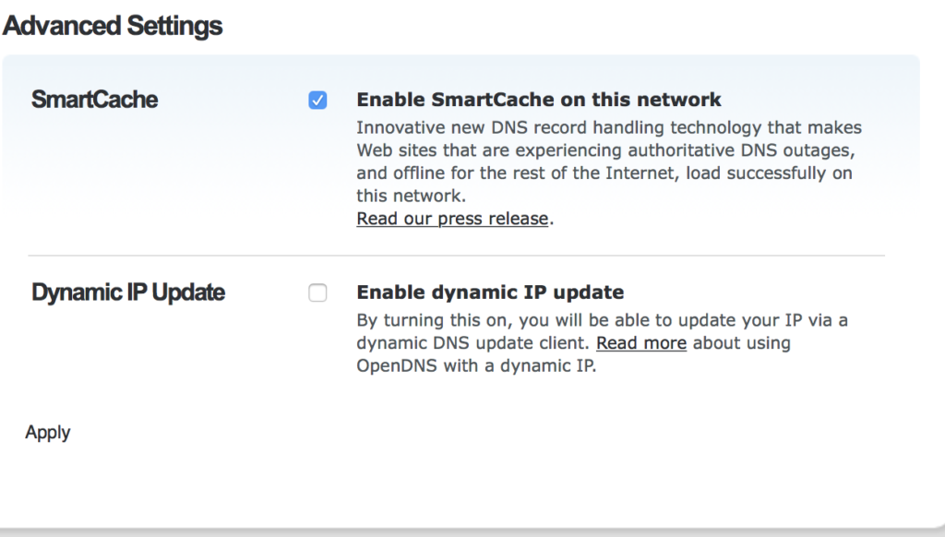
Task: Click the "dynamic DNS update client" text
Action: coord(474,343)
